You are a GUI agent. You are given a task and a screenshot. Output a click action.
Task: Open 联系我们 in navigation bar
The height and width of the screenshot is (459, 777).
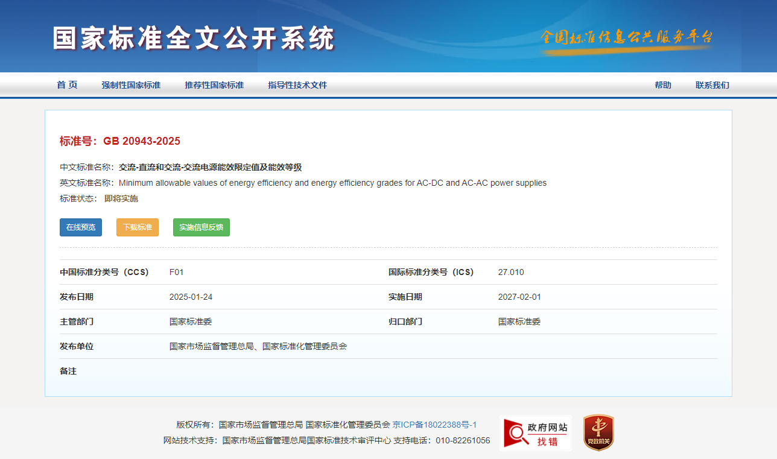pos(712,85)
